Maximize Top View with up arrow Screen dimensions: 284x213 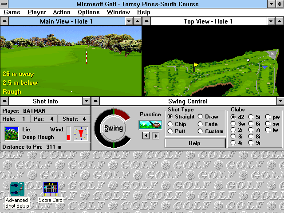(280, 21)
